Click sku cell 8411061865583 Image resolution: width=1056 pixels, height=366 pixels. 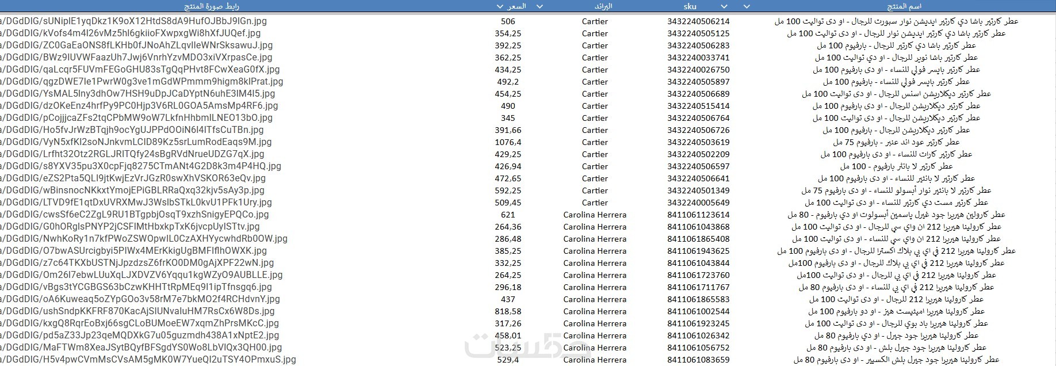698,299
